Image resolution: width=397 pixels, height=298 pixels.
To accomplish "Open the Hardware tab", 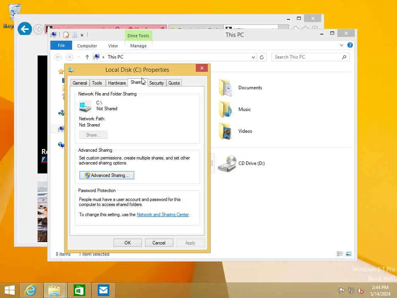I will point(117,83).
